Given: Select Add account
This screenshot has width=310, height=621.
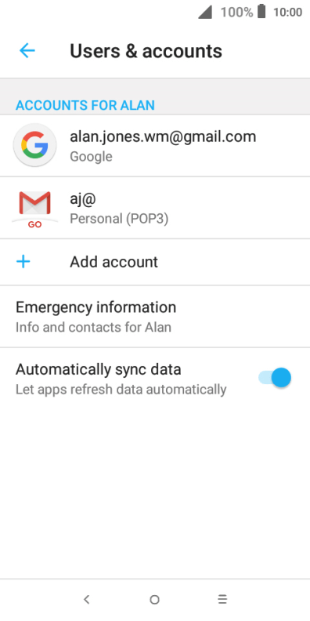Looking at the screenshot, I should (155, 262).
